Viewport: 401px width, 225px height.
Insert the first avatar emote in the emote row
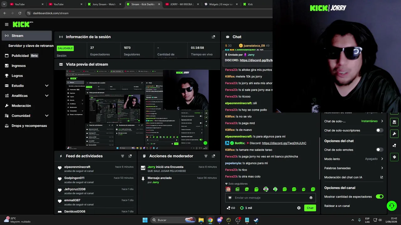[x=228, y=189]
